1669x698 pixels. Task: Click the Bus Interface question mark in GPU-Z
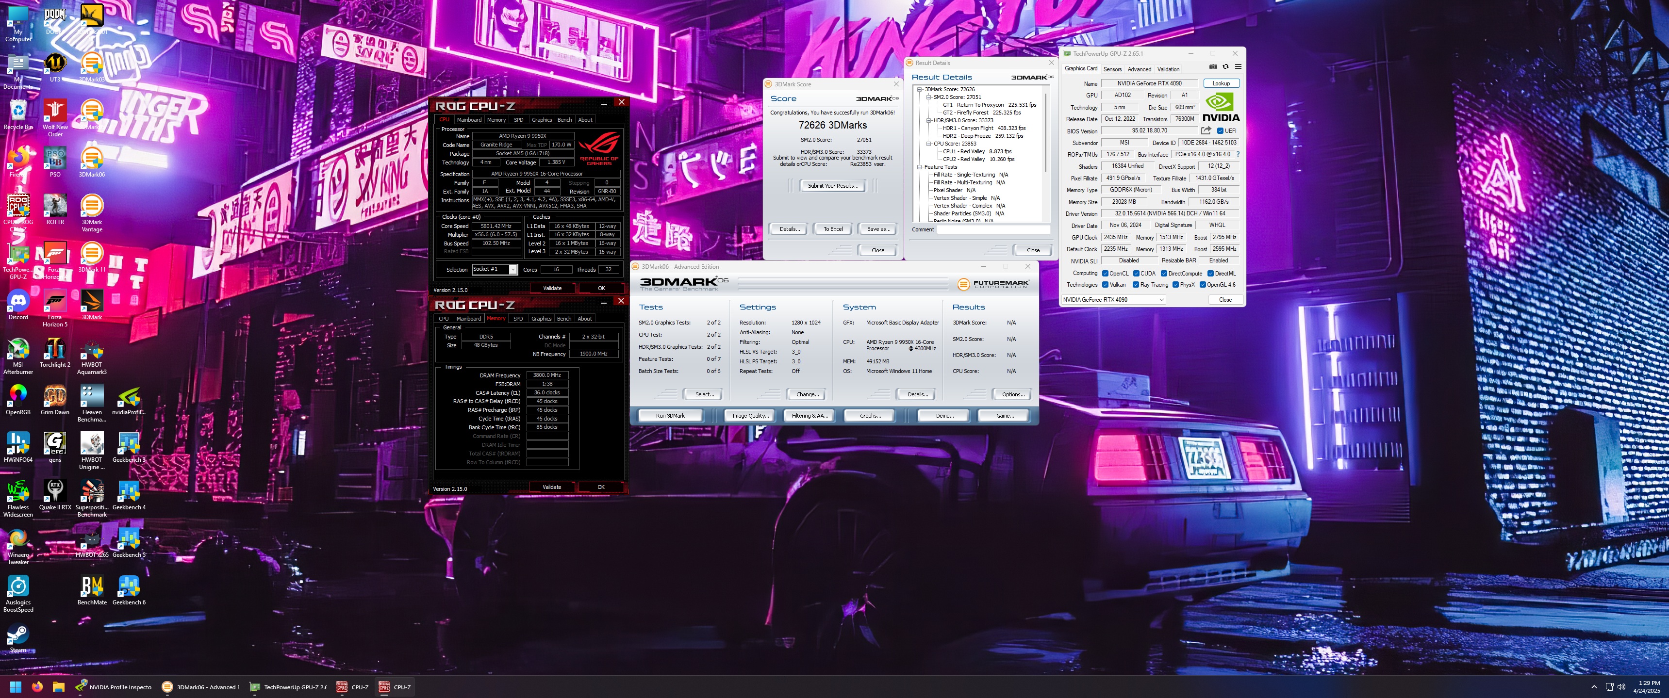pos(1238,154)
